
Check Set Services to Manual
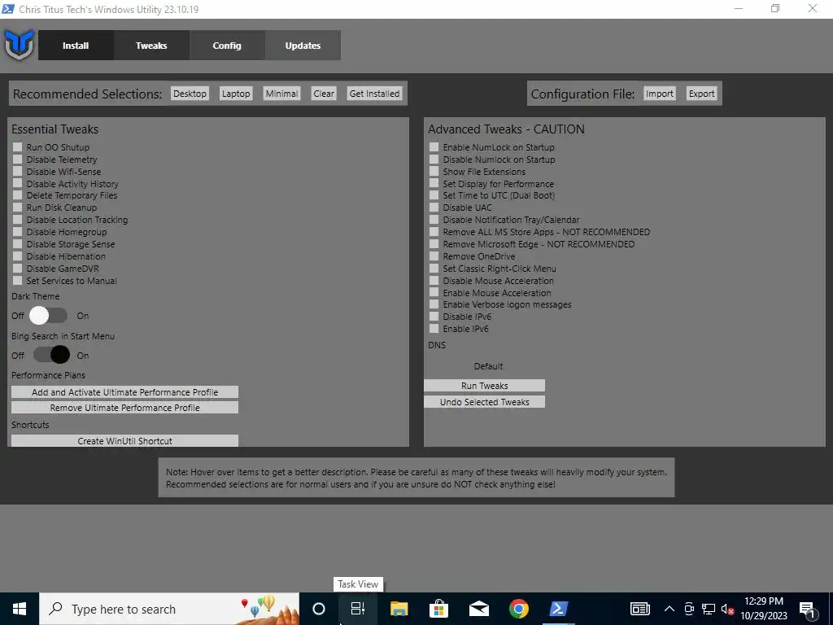point(18,281)
